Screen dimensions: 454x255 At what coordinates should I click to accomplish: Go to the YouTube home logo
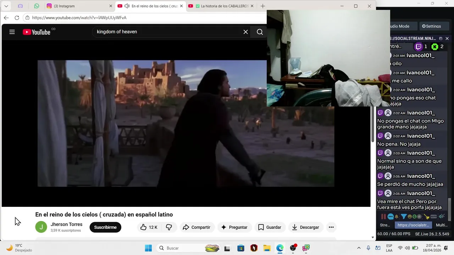(x=37, y=32)
